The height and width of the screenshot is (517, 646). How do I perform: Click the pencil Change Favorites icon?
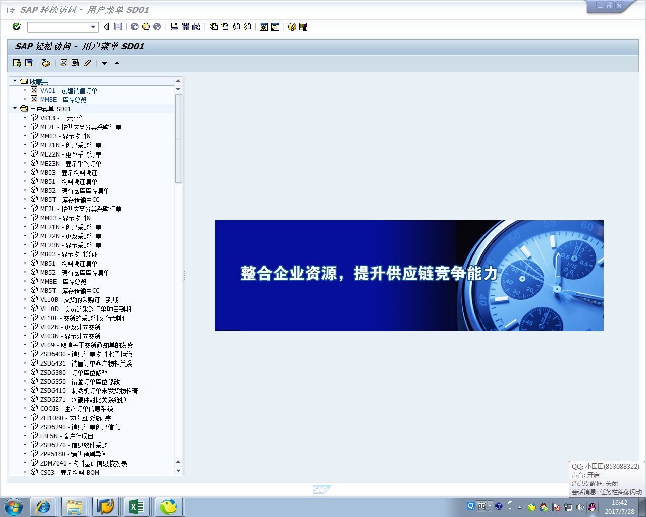pyautogui.click(x=87, y=63)
